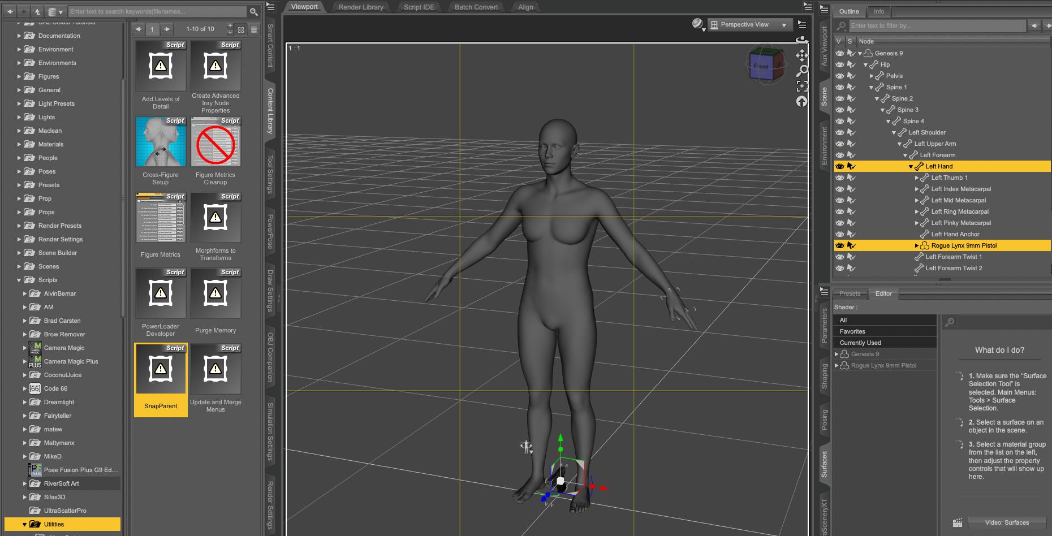Open the Presets tab in Surfaces pane

[850, 293]
